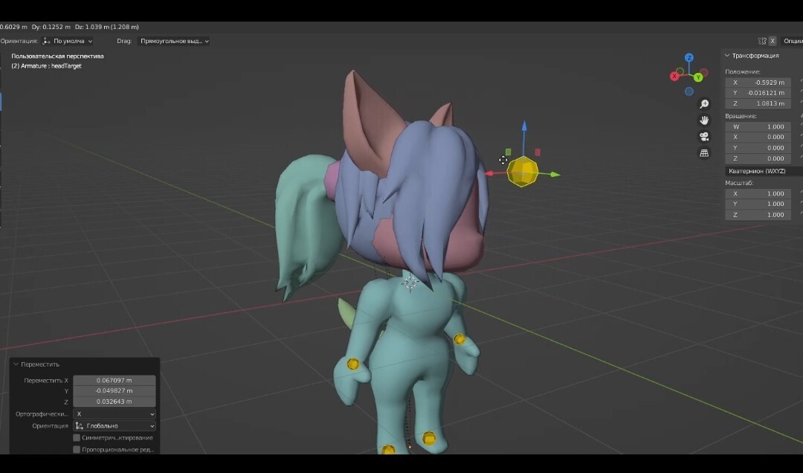Click the red X move gizmo arrow
Viewport: 803px width, 473px height.
click(489, 174)
